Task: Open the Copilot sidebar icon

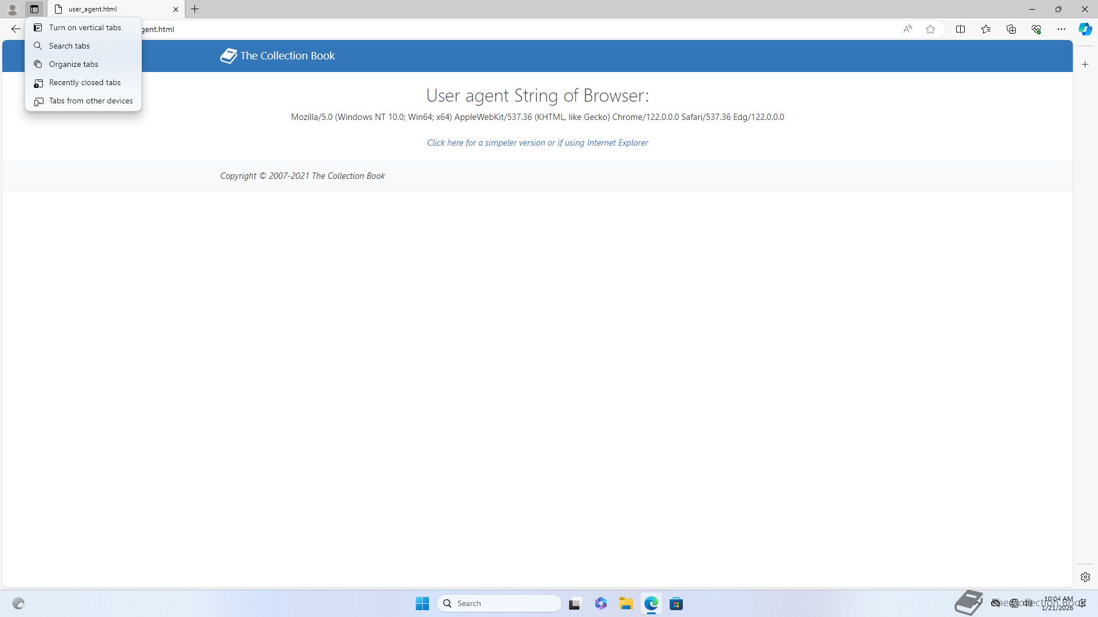Action: (x=1085, y=29)
